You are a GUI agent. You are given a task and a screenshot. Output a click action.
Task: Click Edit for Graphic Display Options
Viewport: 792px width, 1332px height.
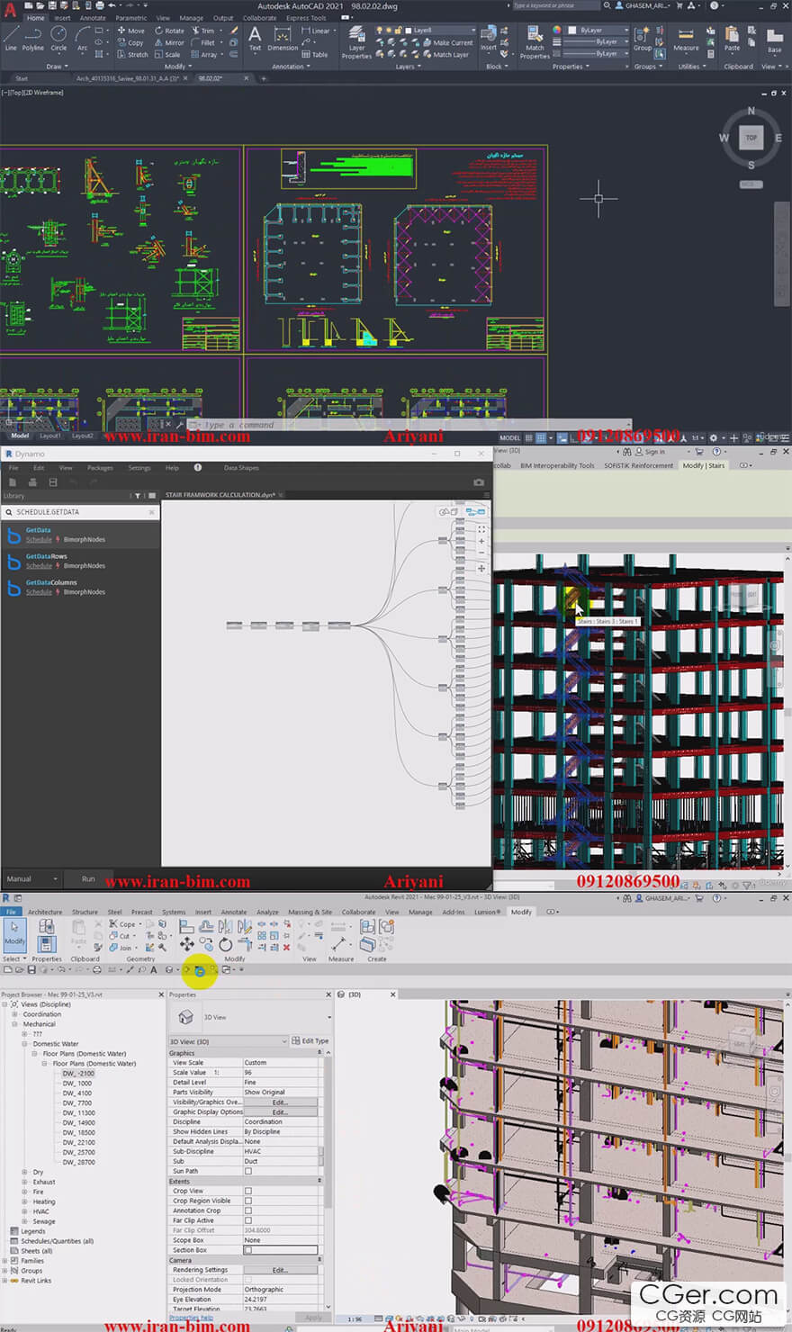pyautogui.click(x=281, y=1111)
